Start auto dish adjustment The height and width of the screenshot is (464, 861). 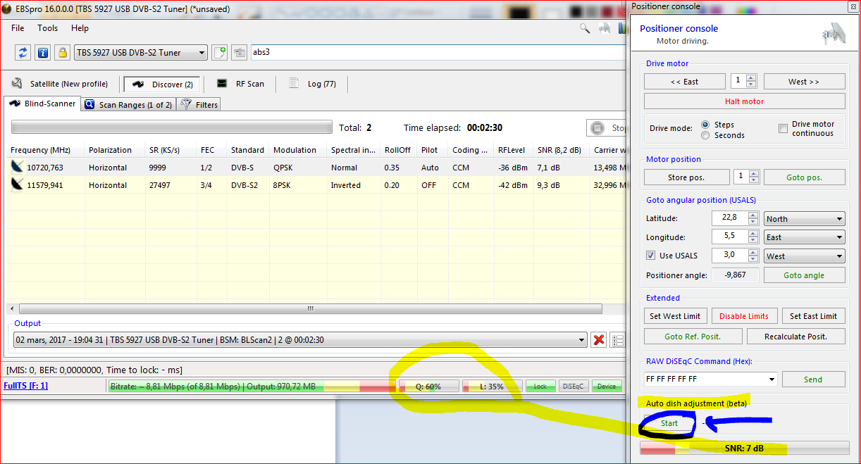coord(669,423)
